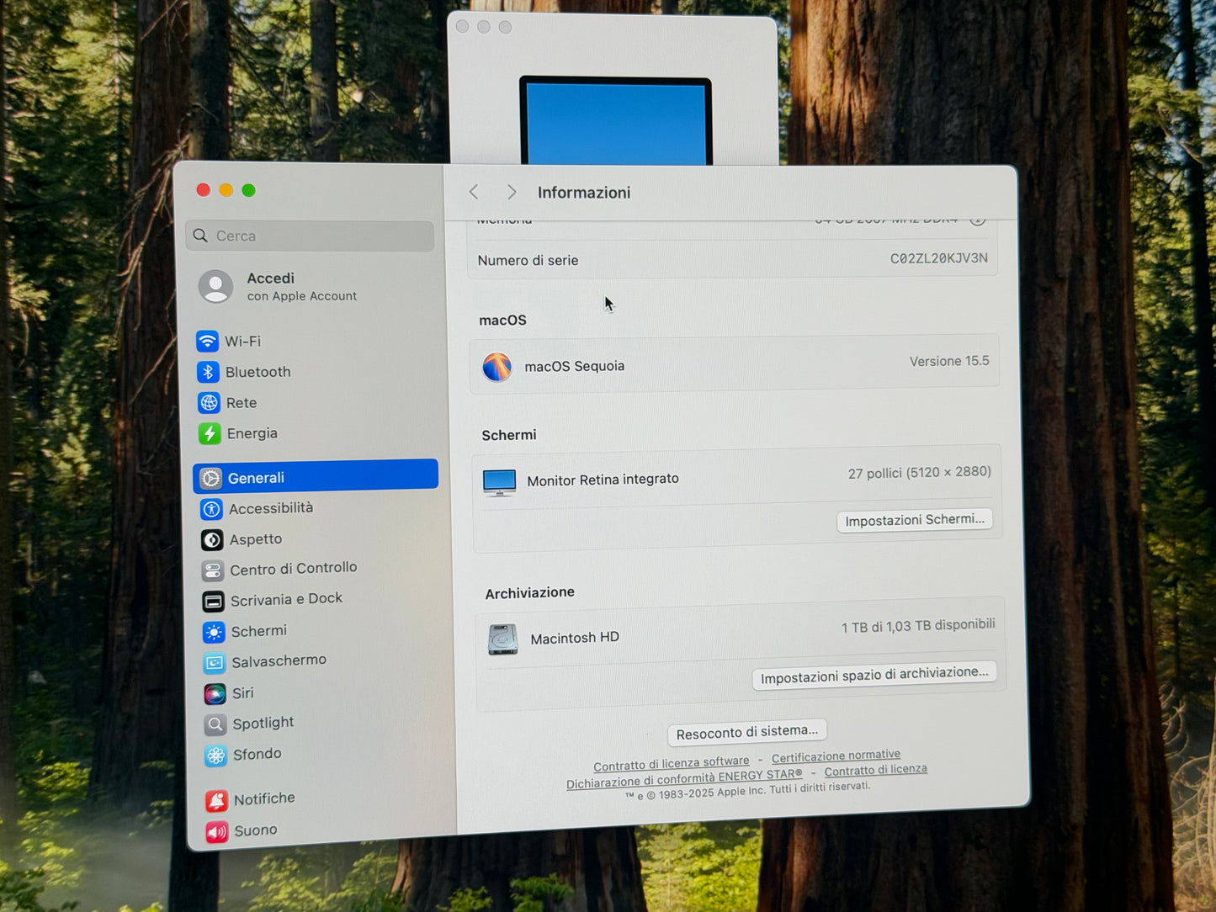Click the Numero di serie label
Viewport: 1216px width, 912px height.
(528, 261)
